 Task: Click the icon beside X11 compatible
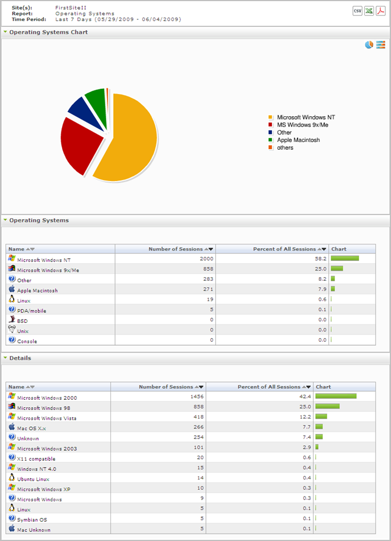pos(12,457)
